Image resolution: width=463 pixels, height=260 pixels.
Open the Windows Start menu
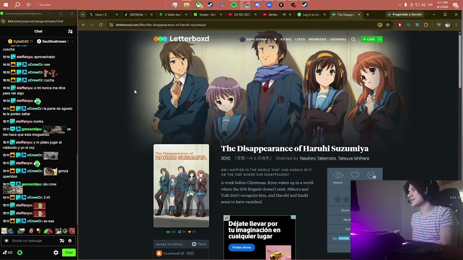point(6,5)
